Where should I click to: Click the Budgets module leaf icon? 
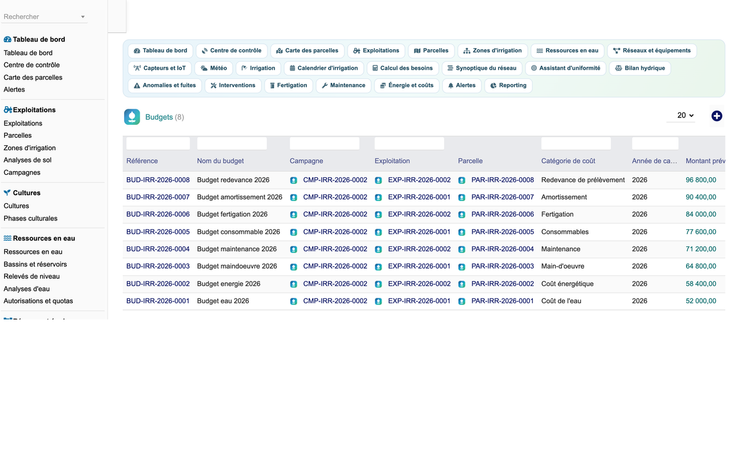point(132,117)
